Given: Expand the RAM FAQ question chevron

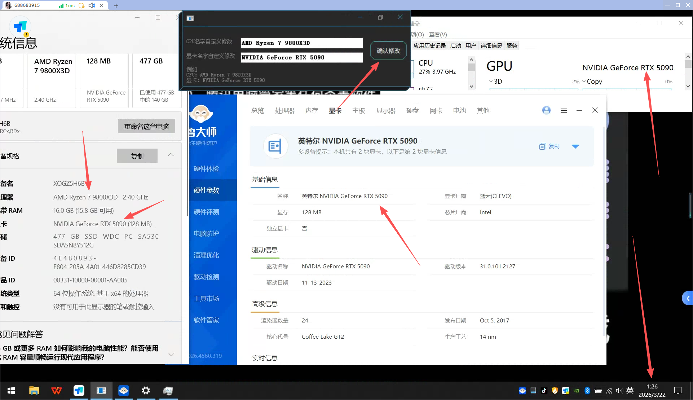Looking at the screenshot, I should (x=171, y=355).
